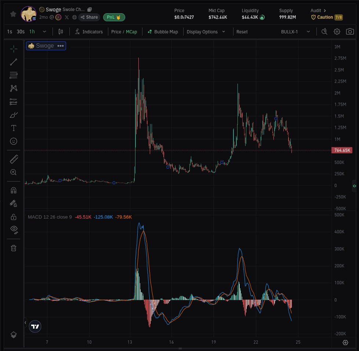Select the text annotation tool
359x351 pixels.
pos(14,128)
